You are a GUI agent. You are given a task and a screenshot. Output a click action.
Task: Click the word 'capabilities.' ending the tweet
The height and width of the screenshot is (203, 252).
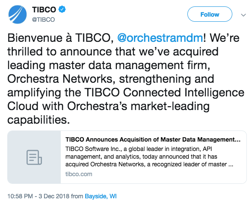(39, 120)
